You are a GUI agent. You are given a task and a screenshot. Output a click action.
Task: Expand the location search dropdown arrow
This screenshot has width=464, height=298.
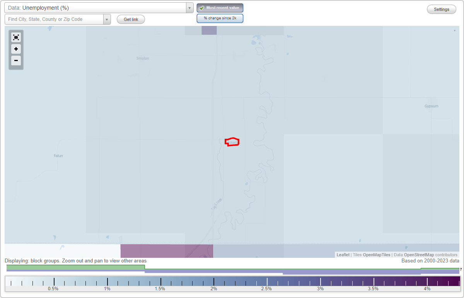click(107, 19)
